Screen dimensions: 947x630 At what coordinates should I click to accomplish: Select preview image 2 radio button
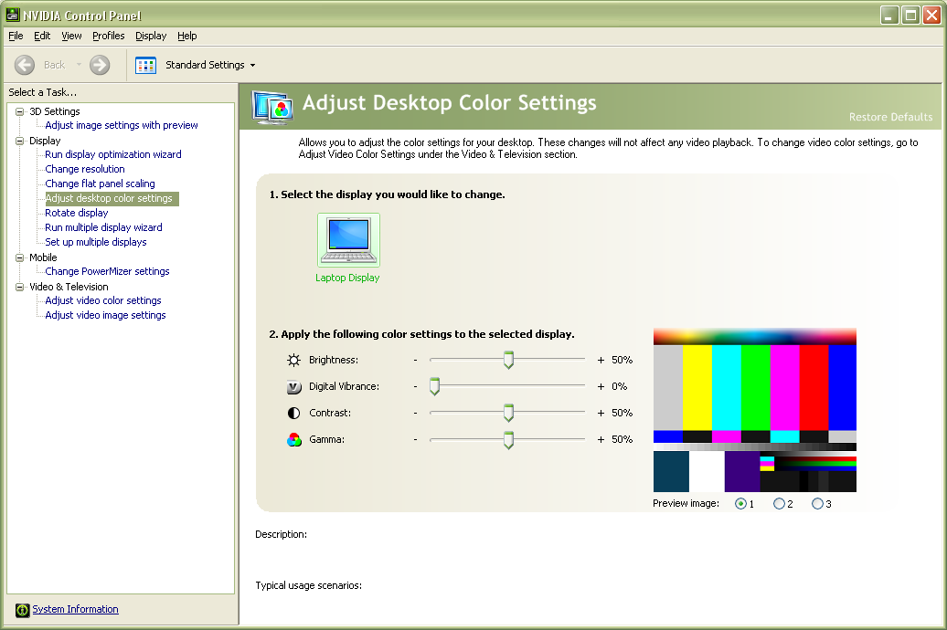click(x=779, y=504)
